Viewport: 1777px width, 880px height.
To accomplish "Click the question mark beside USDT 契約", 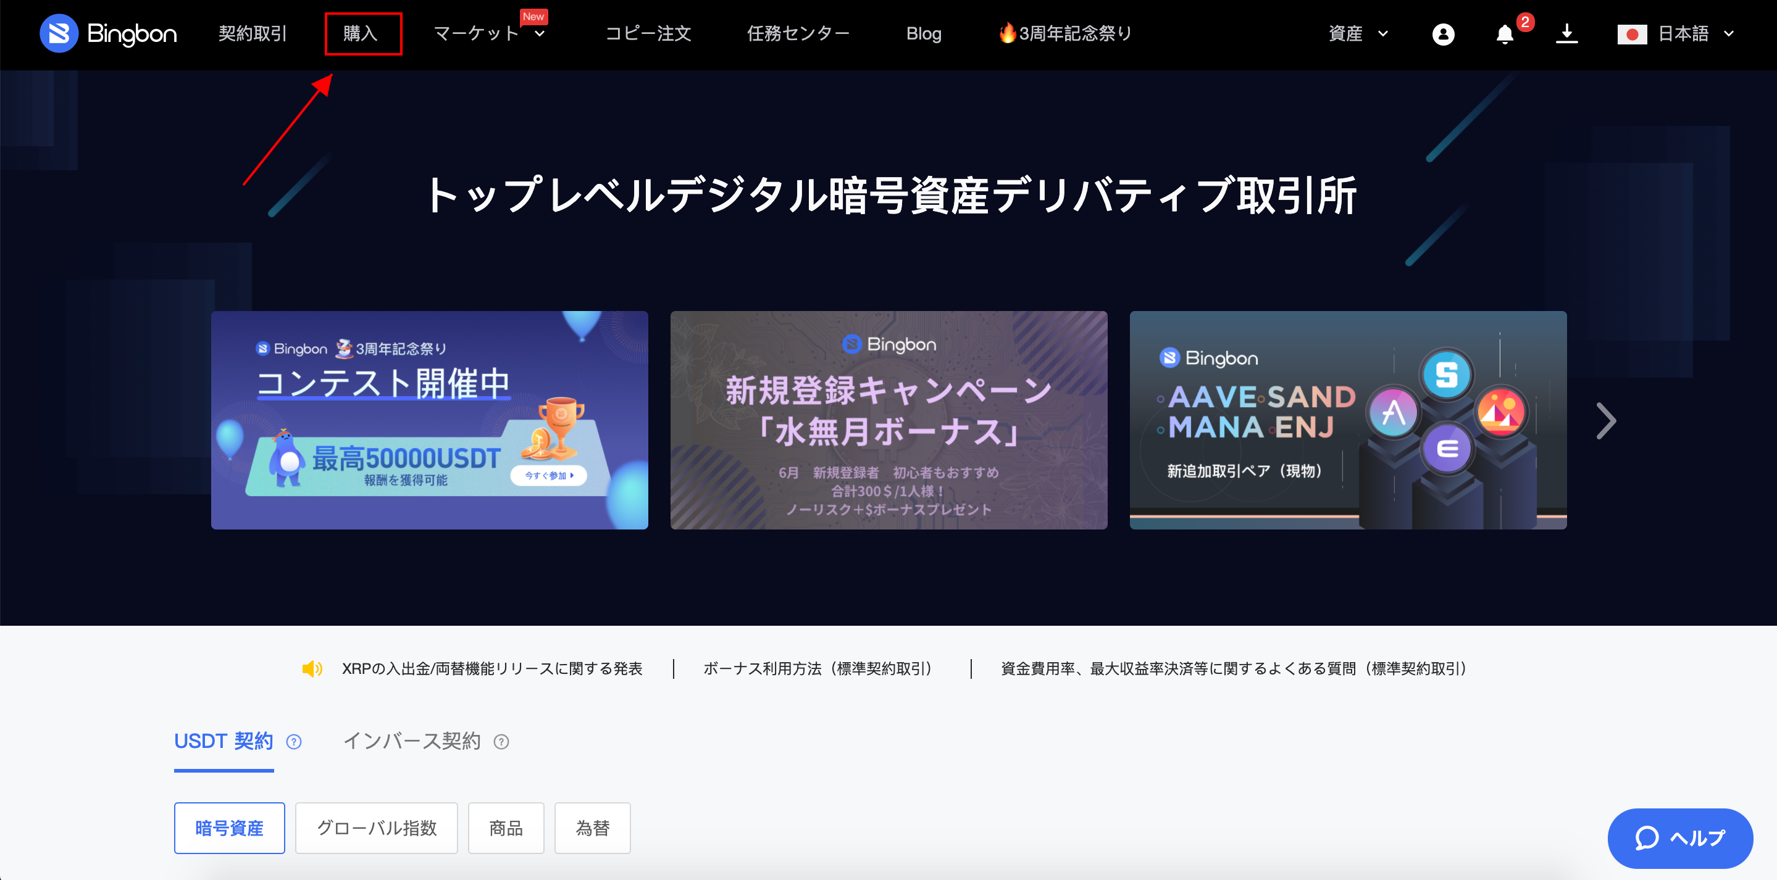I will (x=293, y=742).
